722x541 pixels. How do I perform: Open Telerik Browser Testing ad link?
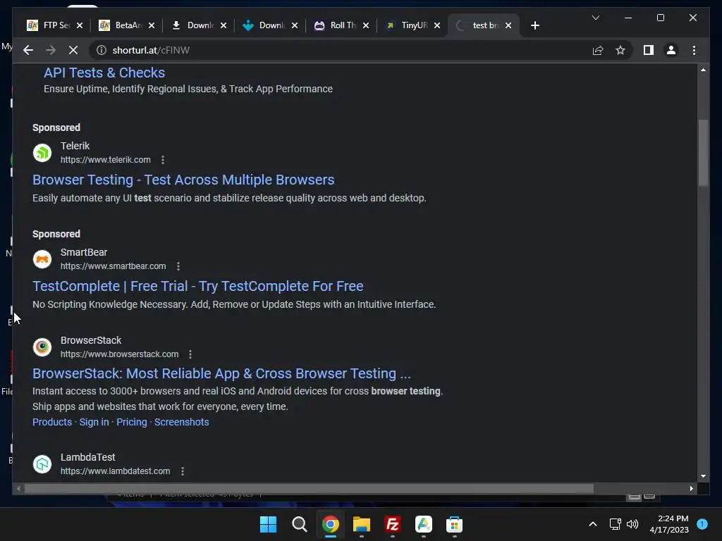point(183,180)
